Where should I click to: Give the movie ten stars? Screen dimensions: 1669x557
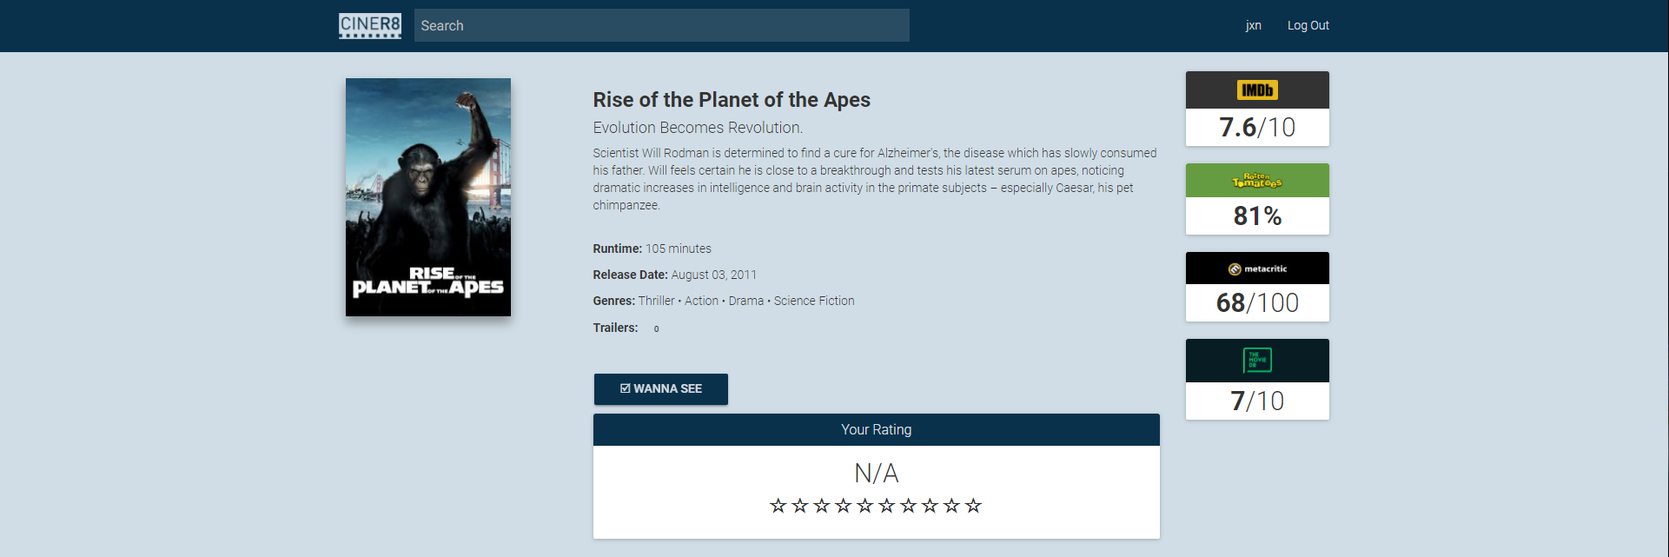(973, 506)
